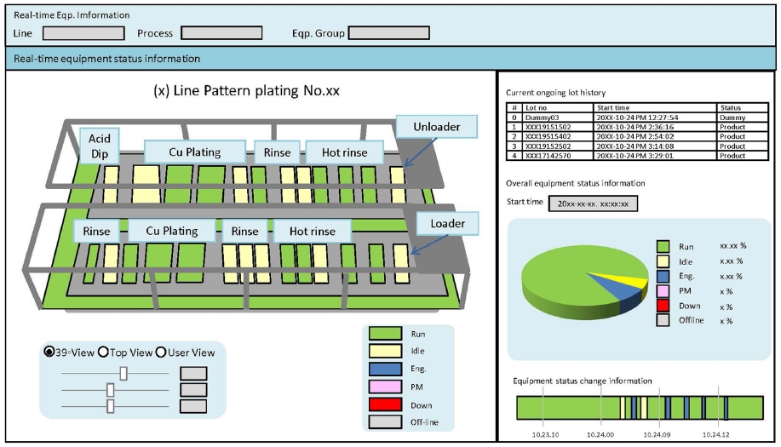
Task: Select the 39° View radio button
Action: coord(49,352)
